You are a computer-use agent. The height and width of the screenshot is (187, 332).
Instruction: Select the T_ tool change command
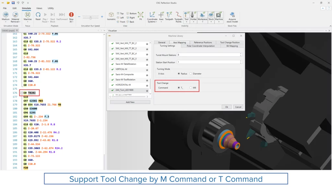[x=179, y=88]
